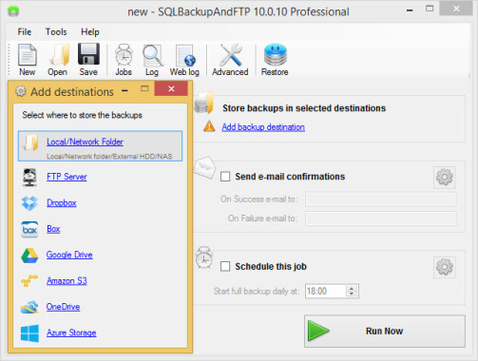
Task: Click the Amazon S3 icon
Action: point(29,280)
